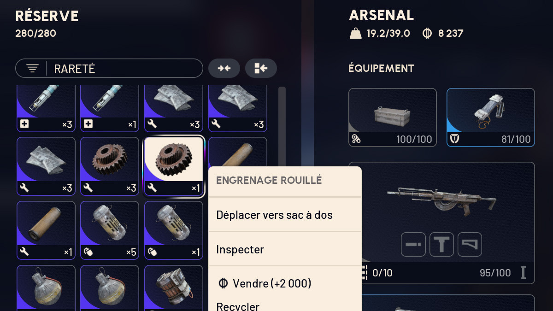Viewport: 553px width, 311px height.
Task: Click the sort-into-columns arrow icon
Action: coord(261,68)
